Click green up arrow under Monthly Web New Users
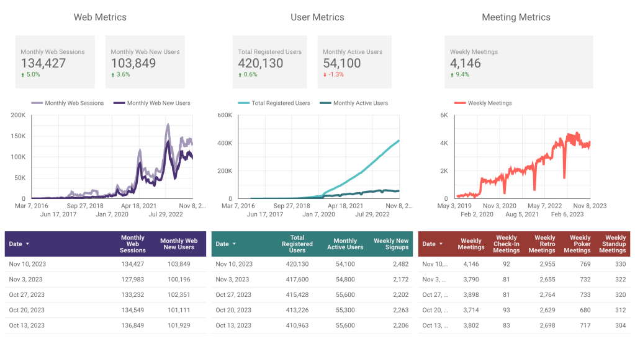 tap(112, 75)
